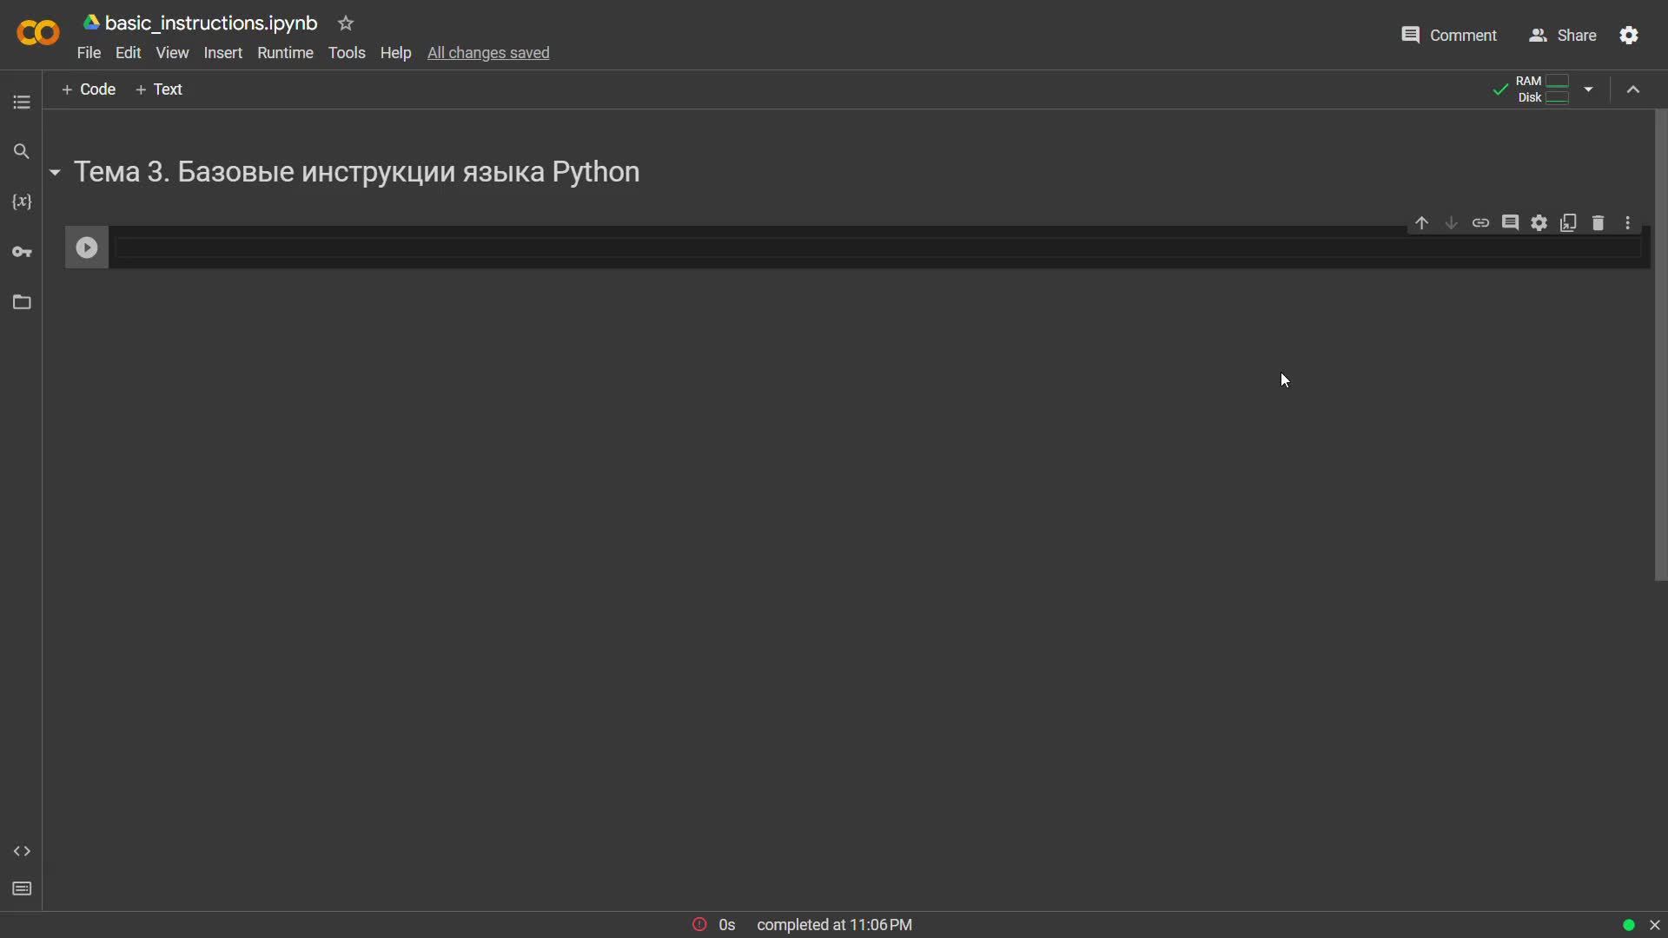
Task: Click the Colab logo
Action: 38,33
